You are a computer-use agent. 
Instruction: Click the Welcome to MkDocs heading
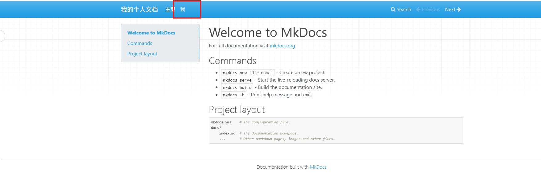pos(268,33)
